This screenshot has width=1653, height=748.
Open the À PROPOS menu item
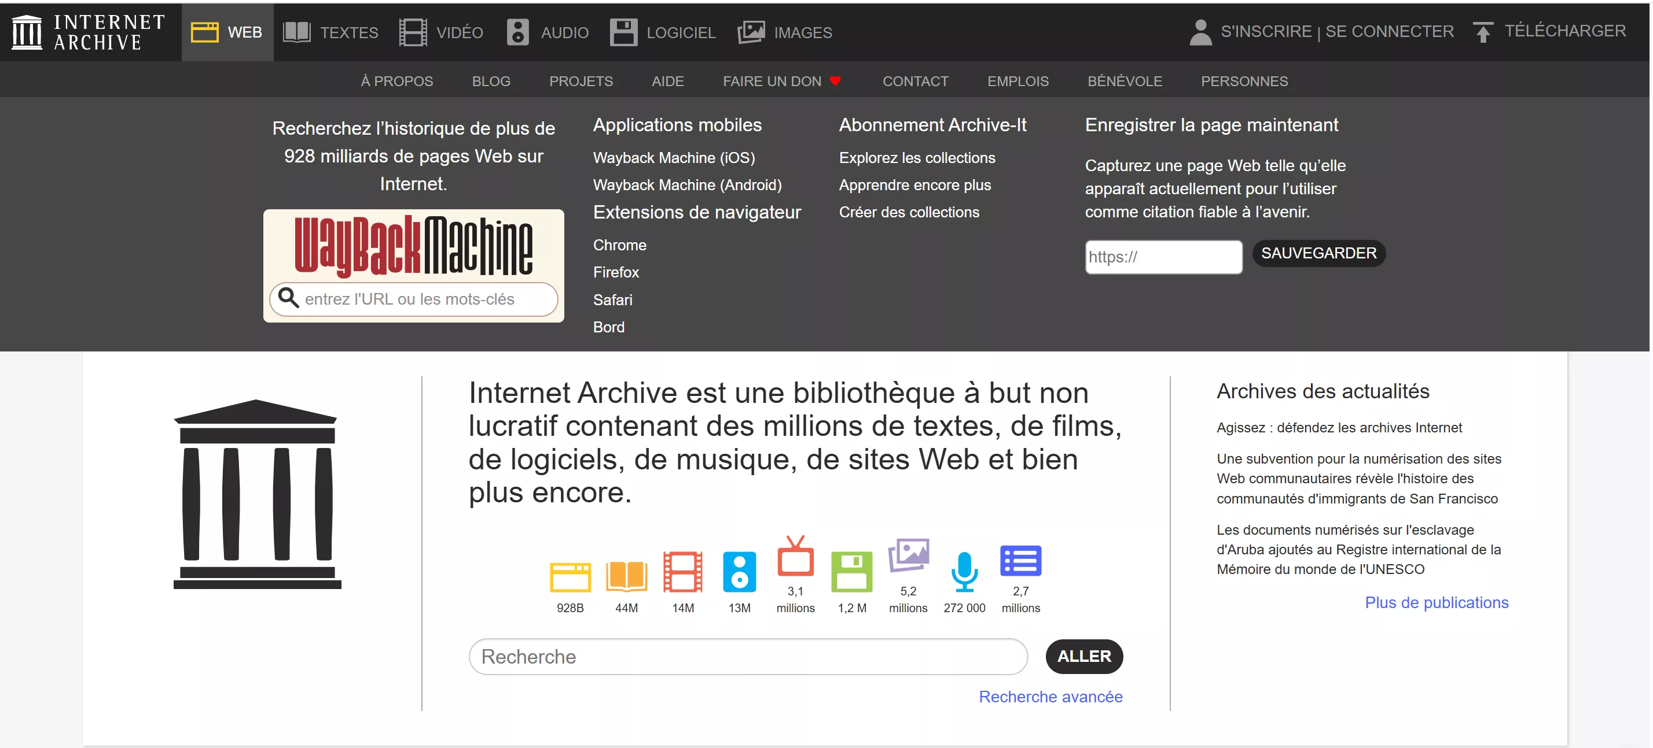(396, 81)
